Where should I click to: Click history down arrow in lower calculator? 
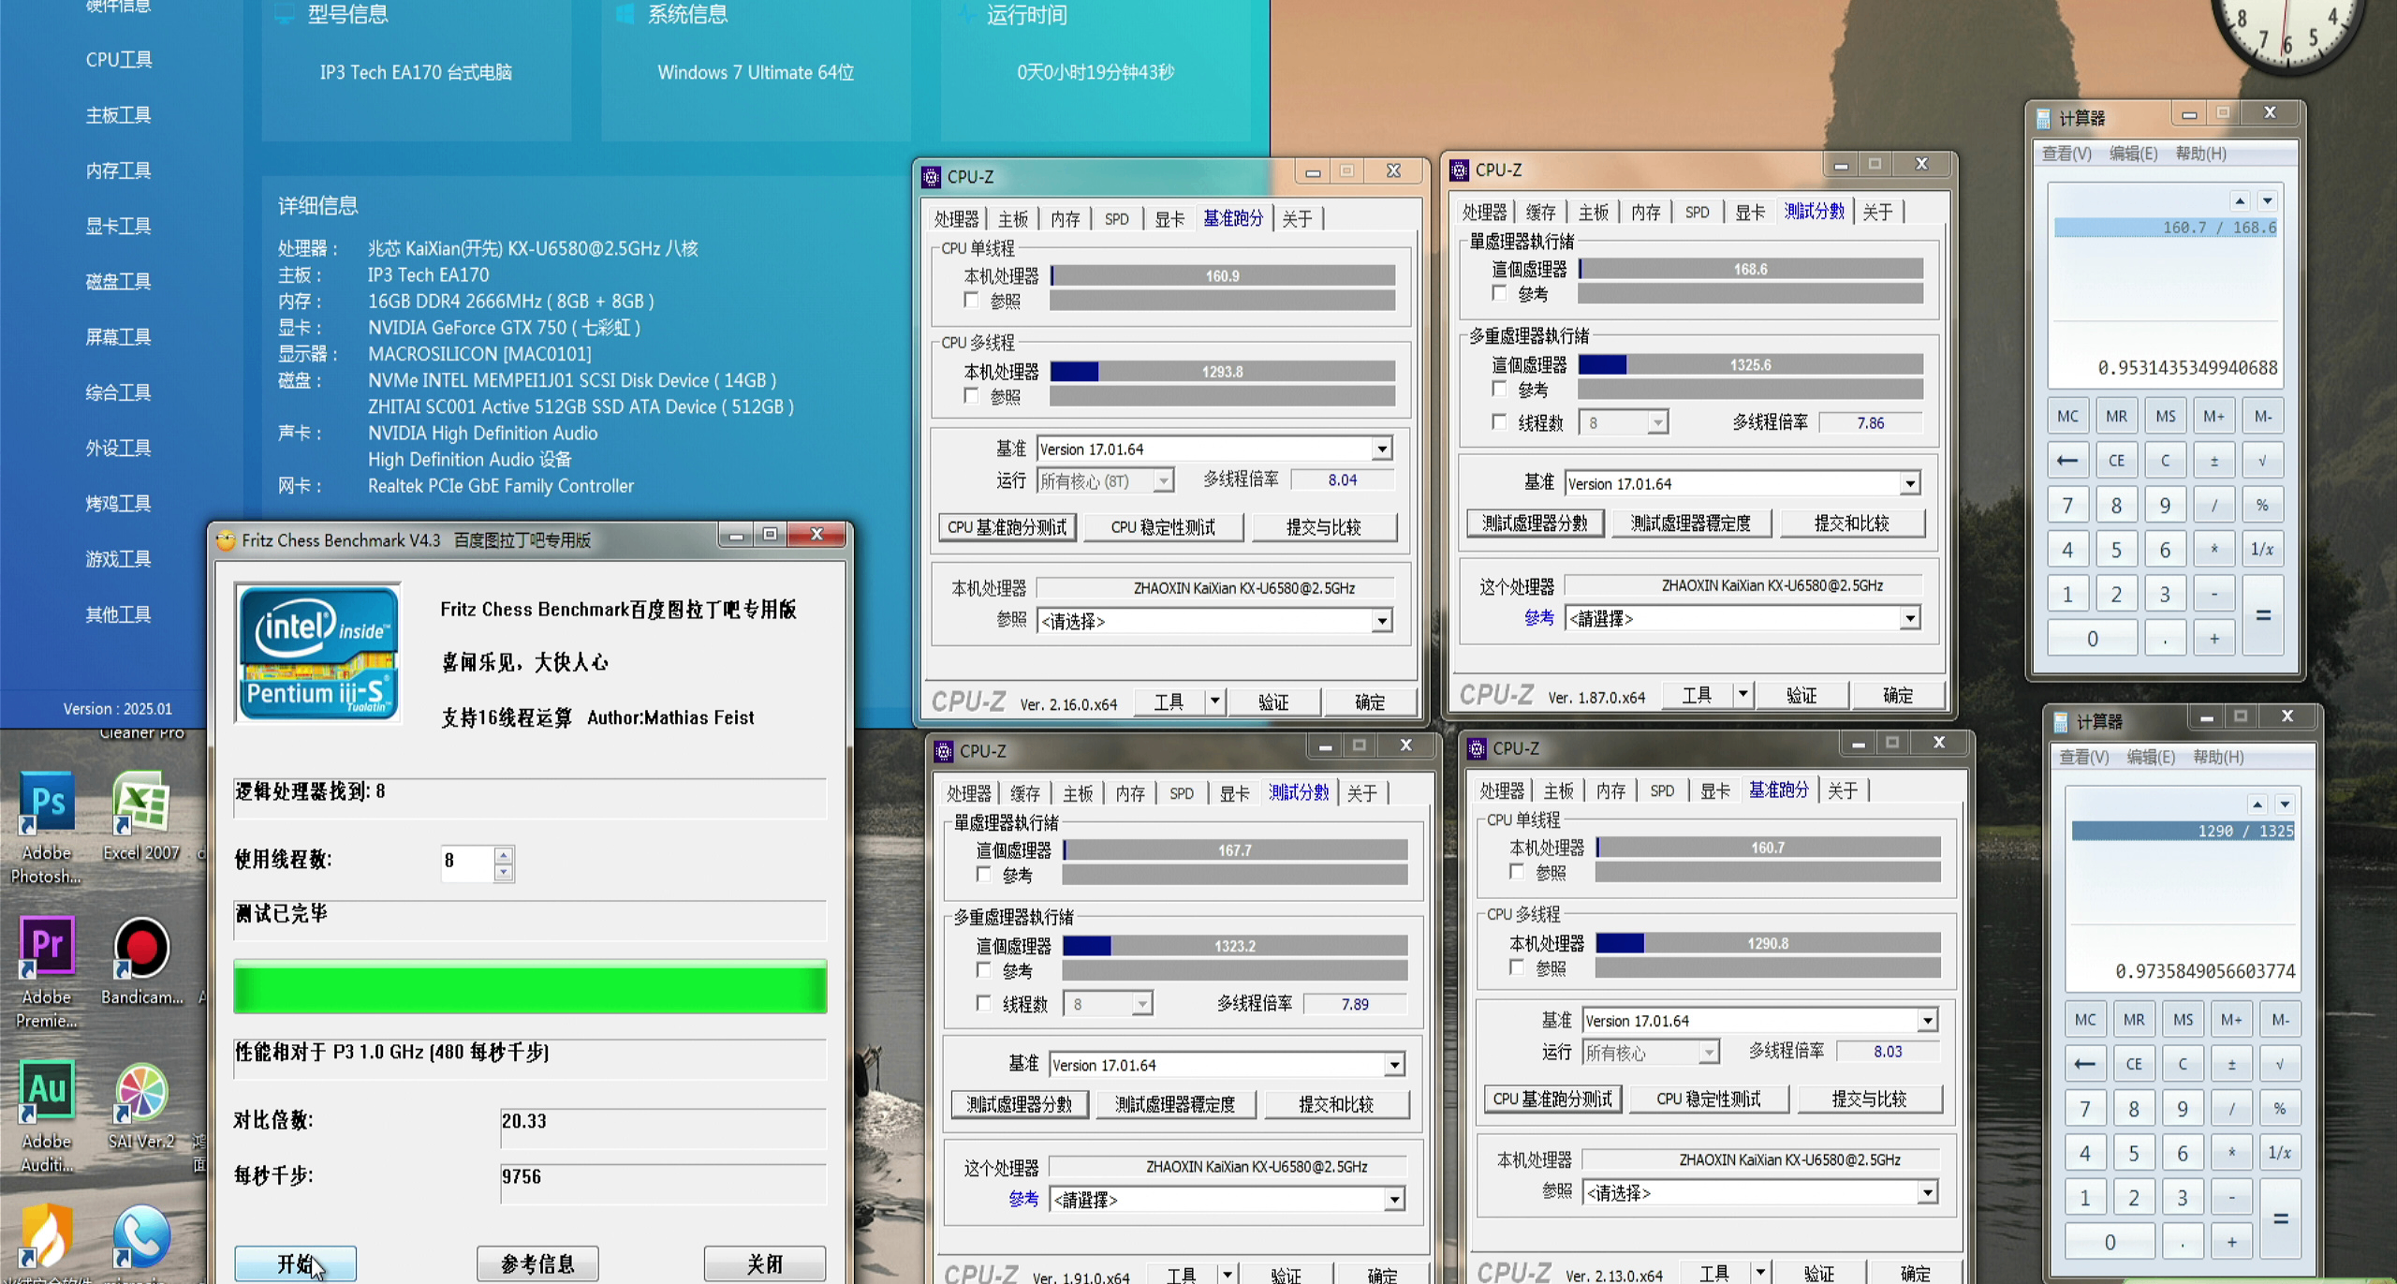click(x=2286, y=804)
